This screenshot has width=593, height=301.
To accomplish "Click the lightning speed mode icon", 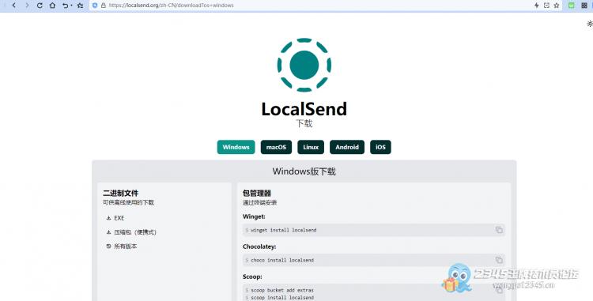I will coord(536,6).
